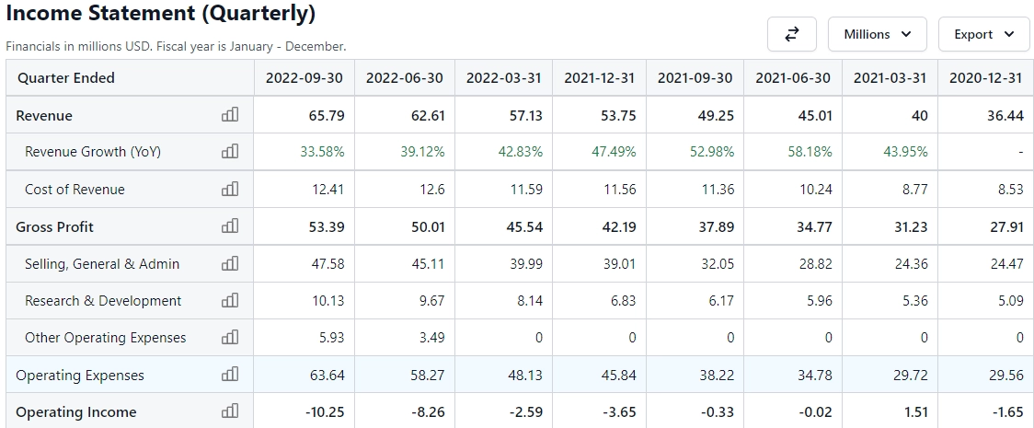Open chart icon for Revenue row
This screenshot has width=1034, height=428.
pos(230,115)
